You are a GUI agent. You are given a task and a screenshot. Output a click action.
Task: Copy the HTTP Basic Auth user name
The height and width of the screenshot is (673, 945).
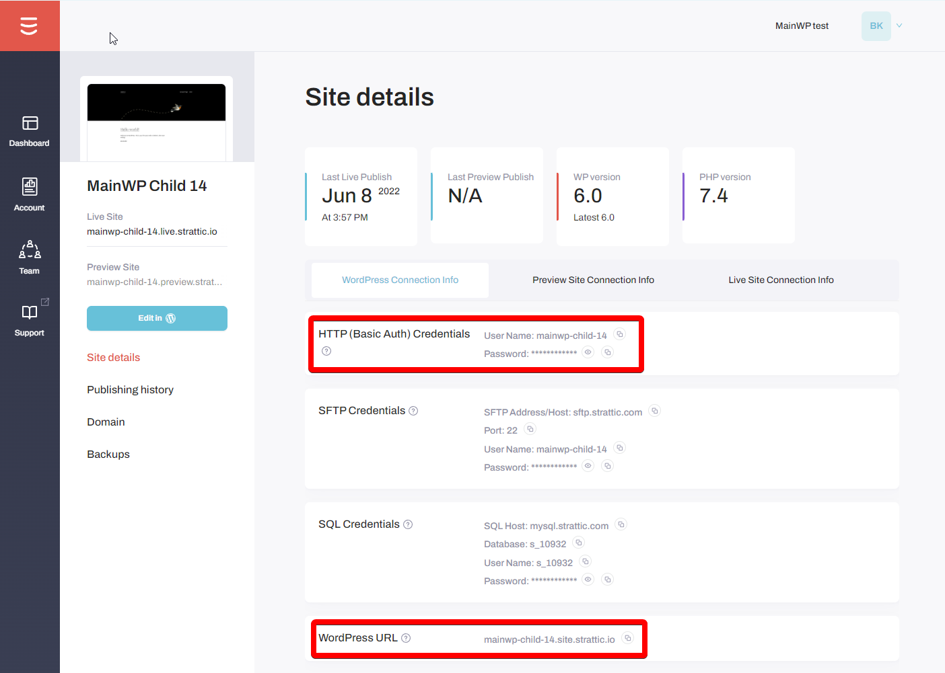pos(619,333)
